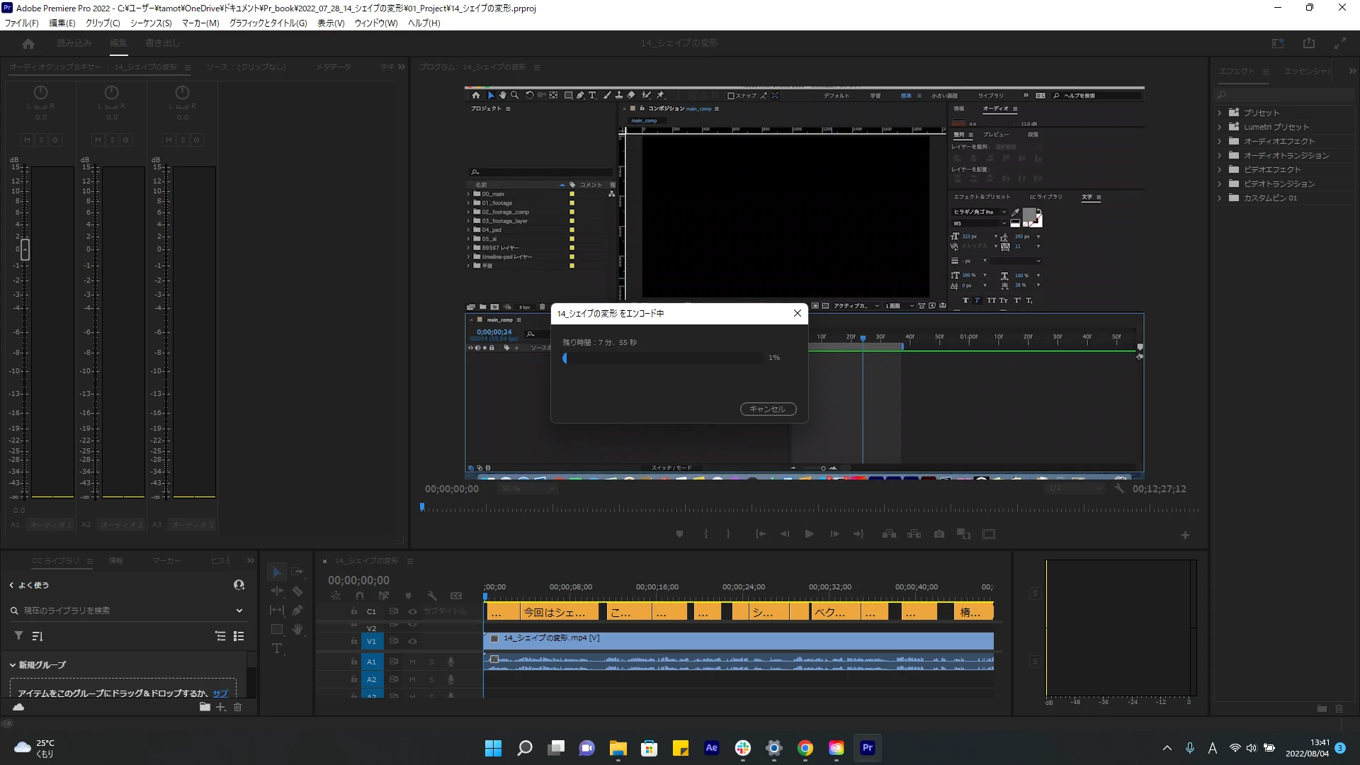Viewport: 1360px width, 765px height.
Task: Expand the ビデオエフェクト folder
Action: [1220, 169]
